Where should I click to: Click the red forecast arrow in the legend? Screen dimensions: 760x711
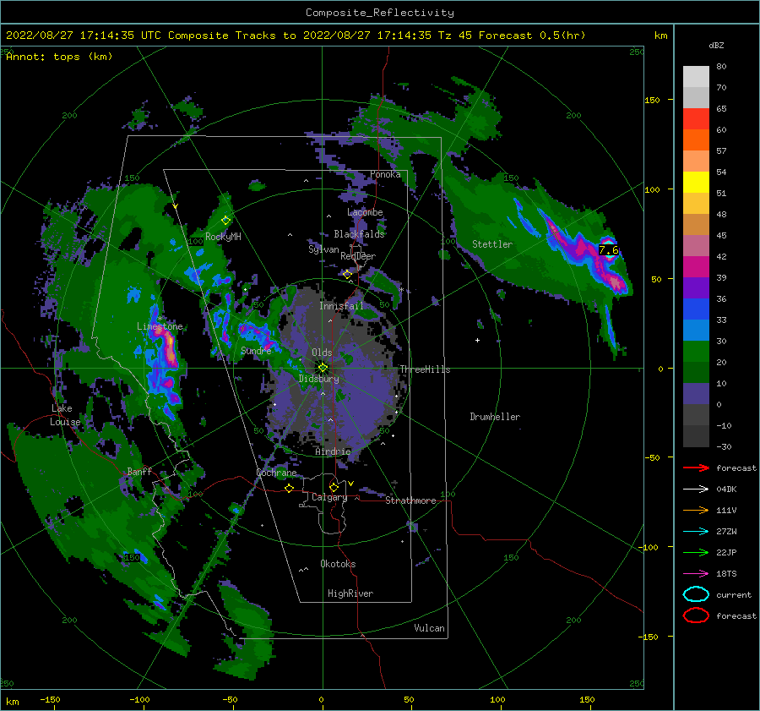point(696,468)
